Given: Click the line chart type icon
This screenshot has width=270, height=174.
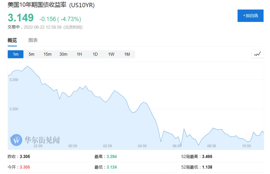Looking at the screenshot, I should click(x=257, y=54).
